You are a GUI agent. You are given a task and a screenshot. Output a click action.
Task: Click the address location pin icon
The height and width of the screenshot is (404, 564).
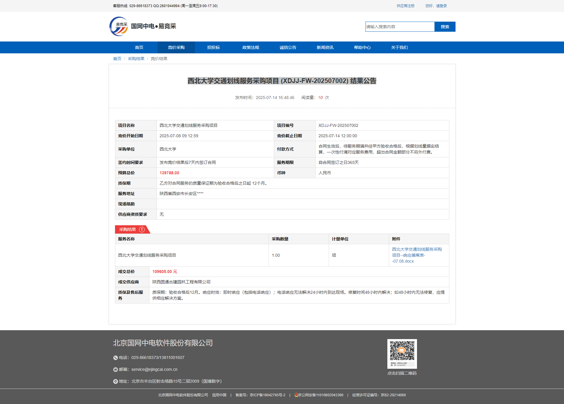[115, 381]
